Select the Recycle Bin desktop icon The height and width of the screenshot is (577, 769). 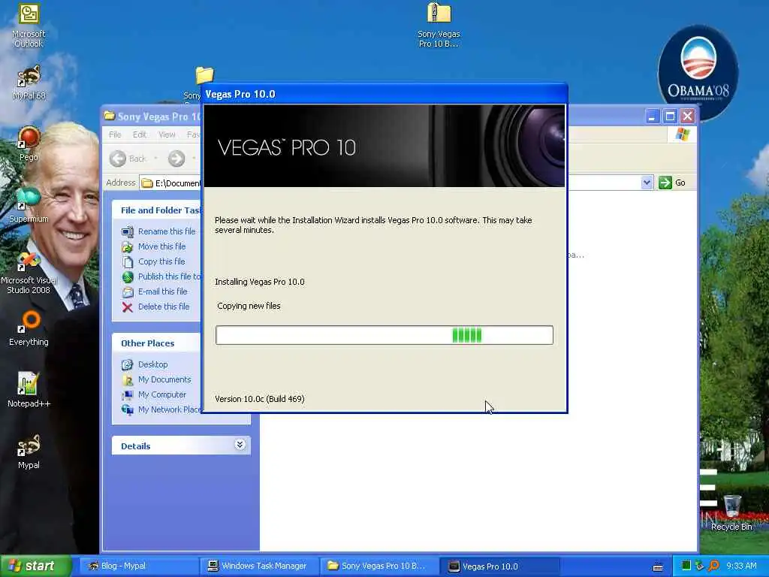pos(731,513)
